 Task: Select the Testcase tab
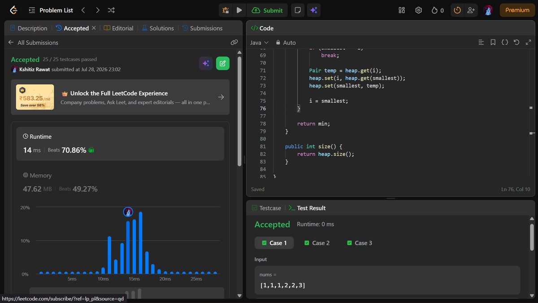pos(266,208)
